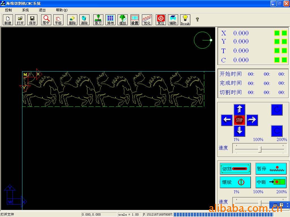Image resolution: width=290 pixels, height=217 pixels.
Task: Click the movement 速度 slider handle
Action: pos(260,149)
